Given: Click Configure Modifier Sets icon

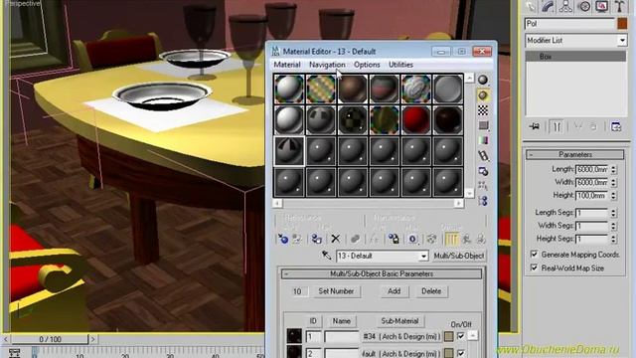Looking at the screenshot, I should (616, 126).
